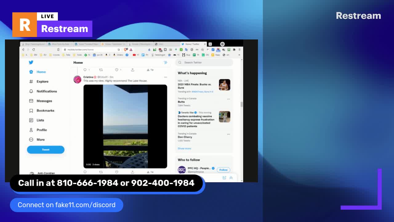Click the blue Tweet button
Image resolution: width=394 pixels, height=222 pixels.
click(46, 150)
